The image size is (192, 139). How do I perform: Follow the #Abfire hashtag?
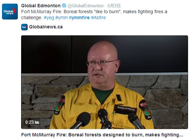pyautogui.click(x=98, y=17)
